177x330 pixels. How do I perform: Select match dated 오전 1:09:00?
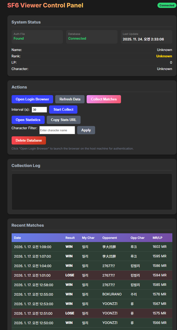(x=92, y=247)
